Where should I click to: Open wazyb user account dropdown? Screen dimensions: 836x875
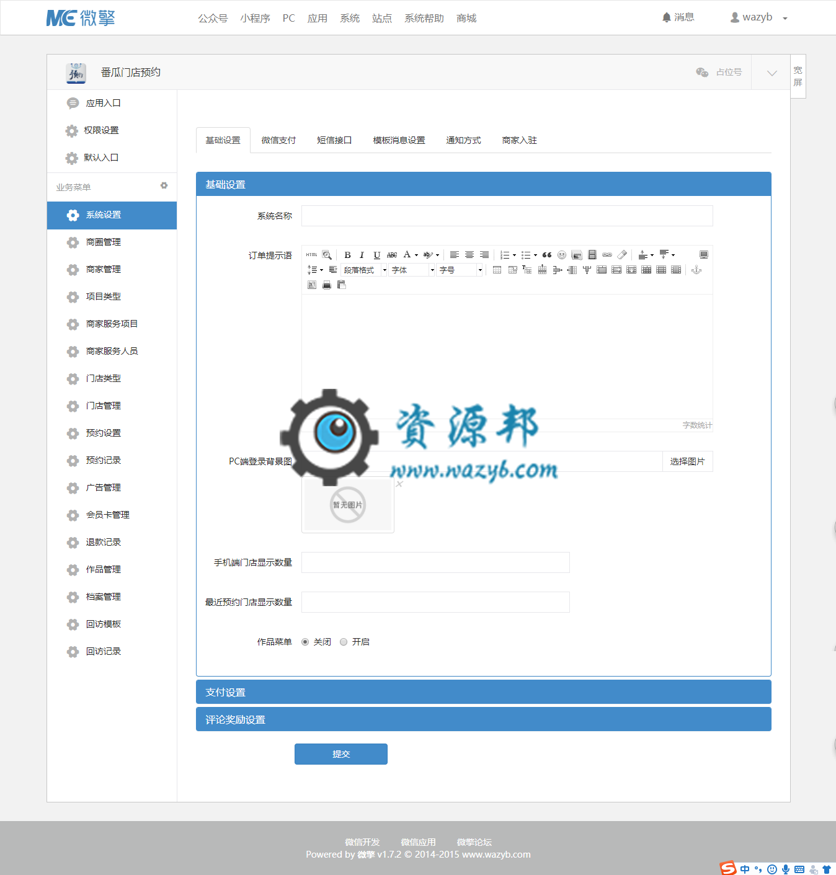tap(759, 17)
